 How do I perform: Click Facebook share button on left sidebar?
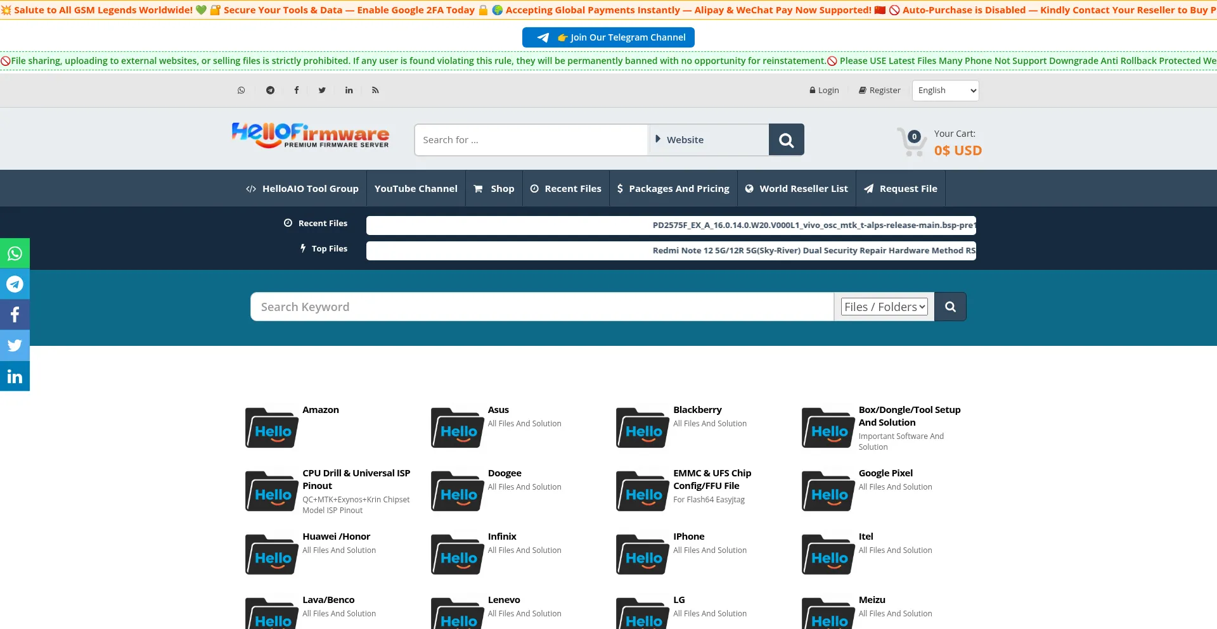click(x=15, y=315)
